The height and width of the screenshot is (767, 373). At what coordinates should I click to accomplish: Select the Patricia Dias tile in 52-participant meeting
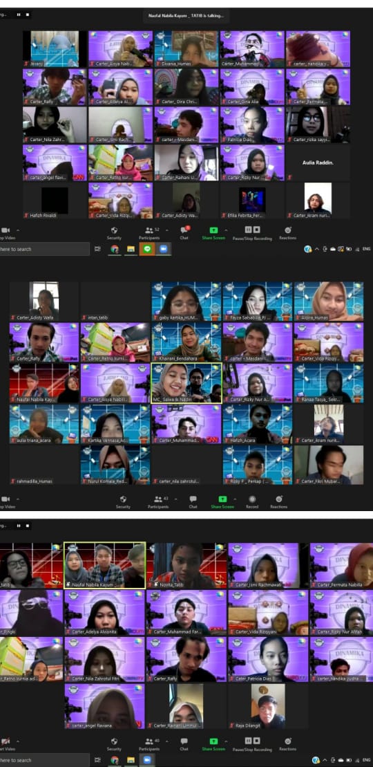251,124
